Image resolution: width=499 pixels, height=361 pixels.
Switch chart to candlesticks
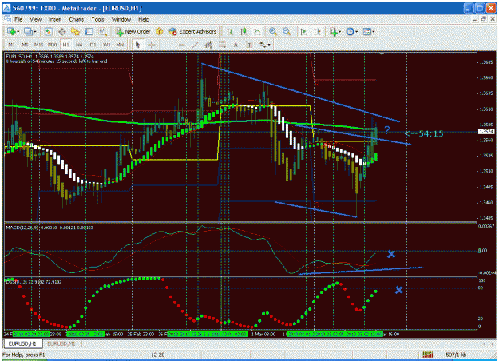click(x=244, y=31)
